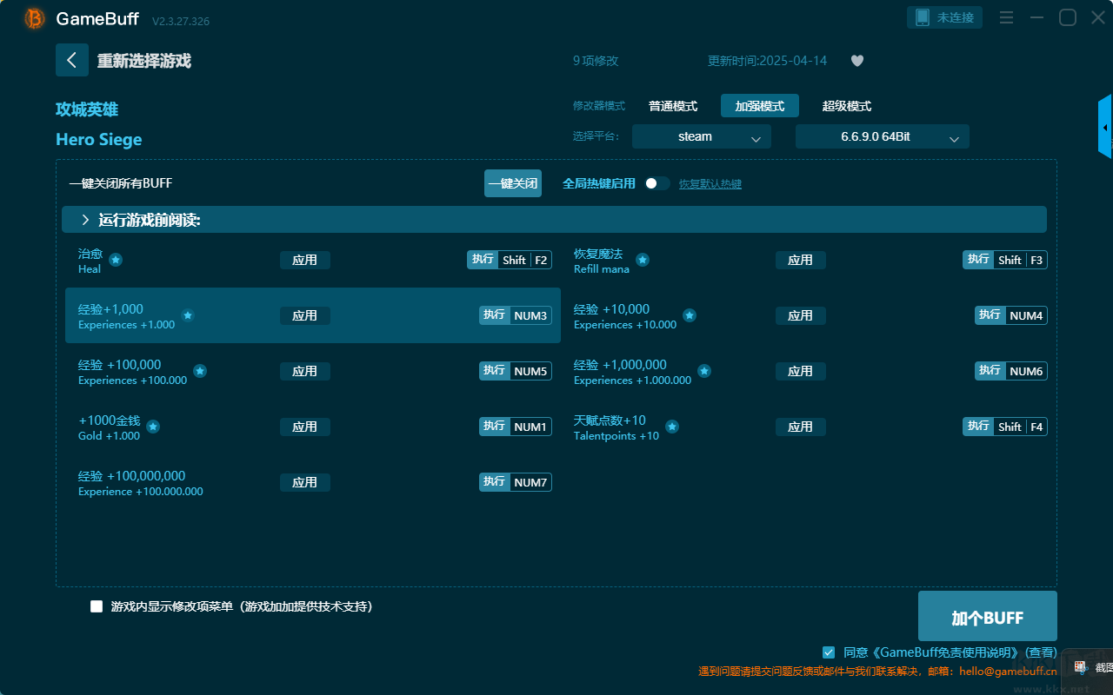Click the Shift F3 hotkey field
This screenshot has width=1113, height=695.
[x=1005, y=260]
